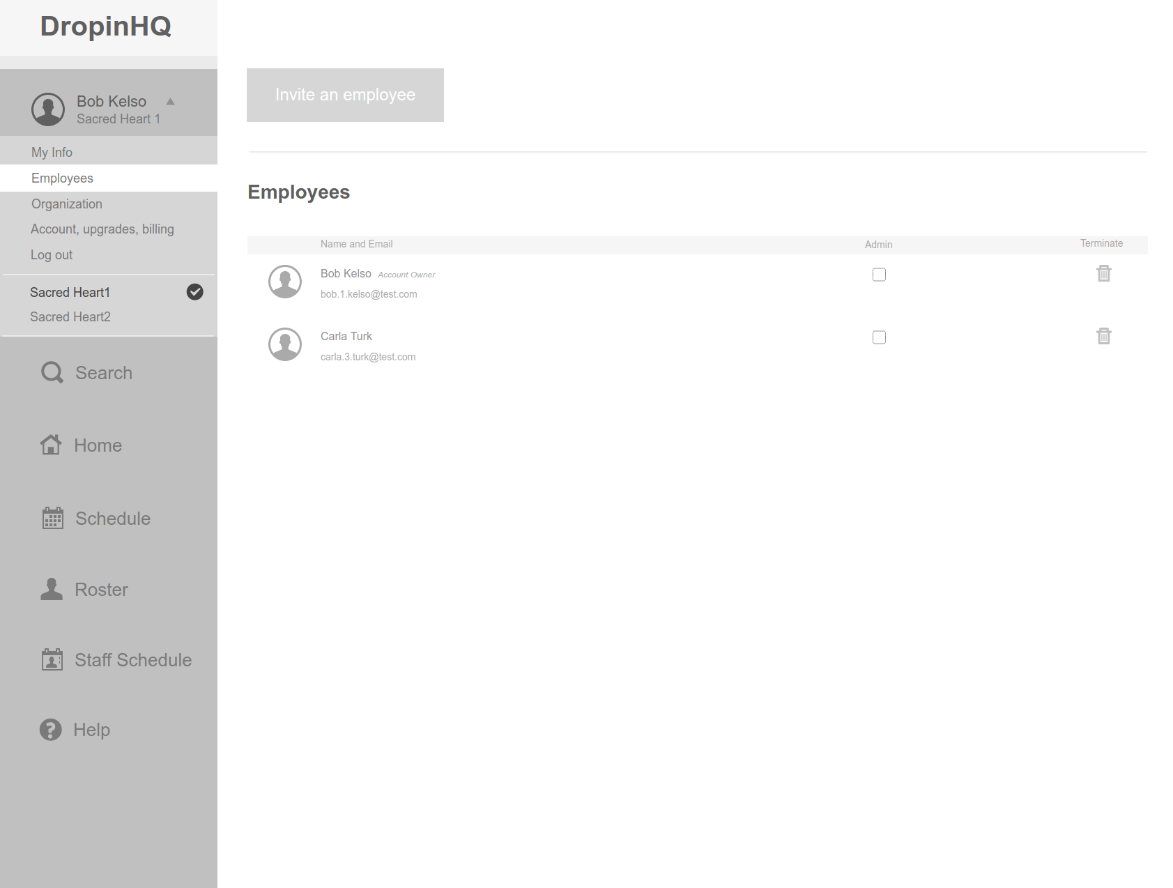
Task: Open My Info menu item
Action: click(x=52, y=152)
